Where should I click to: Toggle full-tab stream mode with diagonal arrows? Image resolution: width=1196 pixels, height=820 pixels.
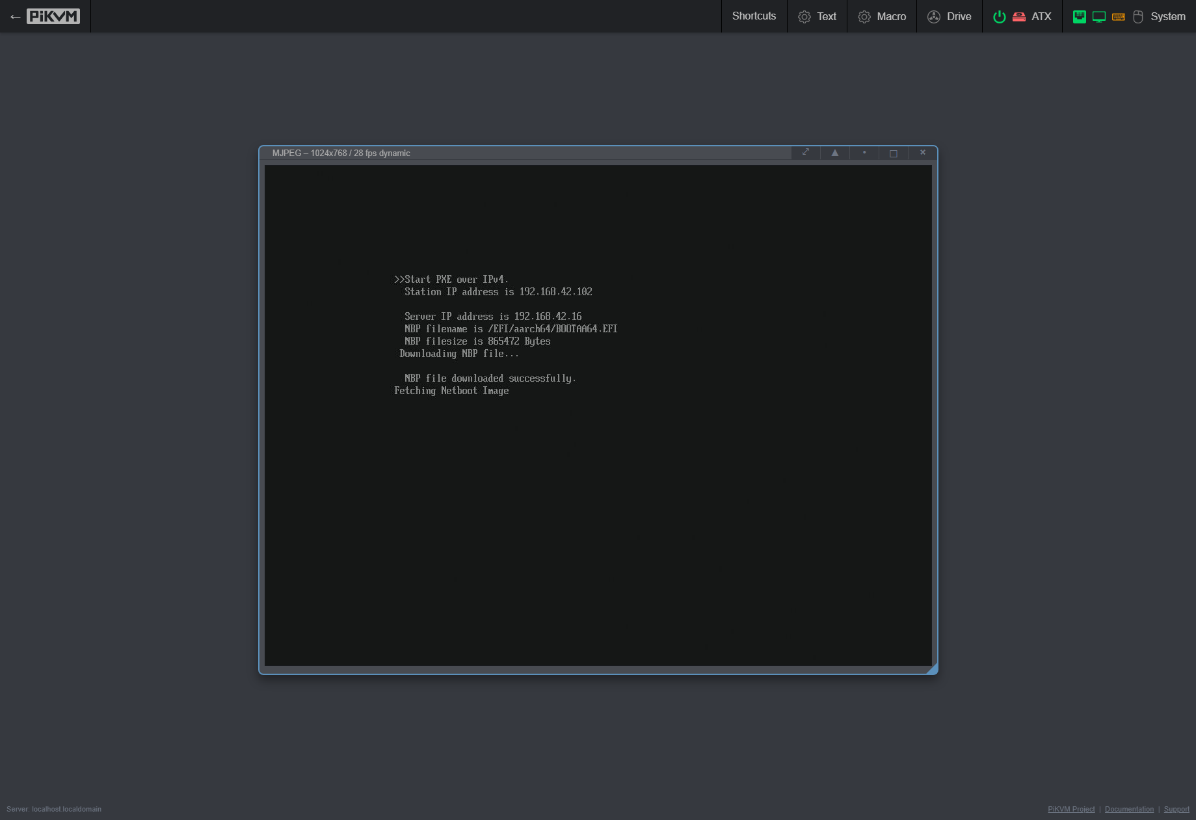click(806, 153)
